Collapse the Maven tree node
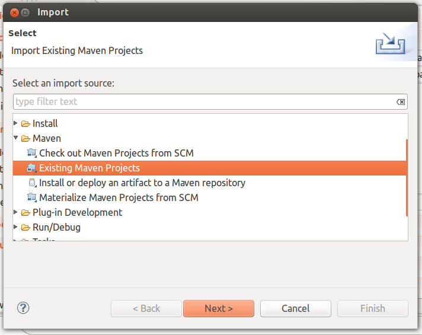The image size is (422, 335). [x=15, y=138]
